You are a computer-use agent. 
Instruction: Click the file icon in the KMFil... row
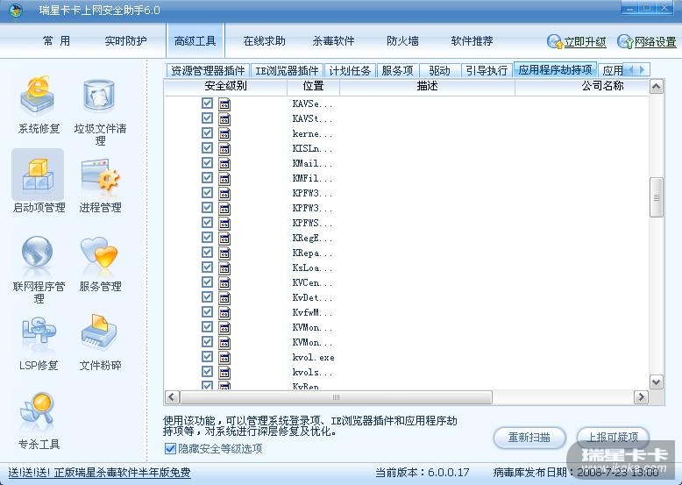click(224, 179)
